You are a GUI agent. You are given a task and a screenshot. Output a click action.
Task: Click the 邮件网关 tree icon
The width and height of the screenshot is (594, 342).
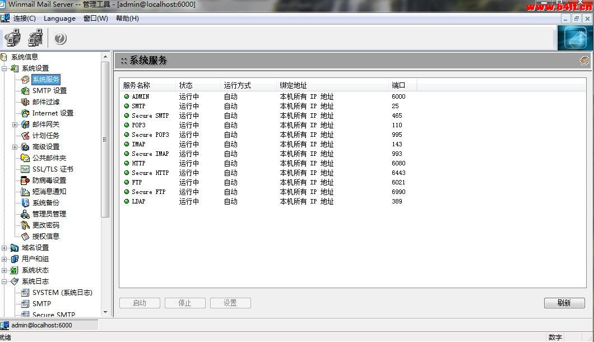(25, 124)
